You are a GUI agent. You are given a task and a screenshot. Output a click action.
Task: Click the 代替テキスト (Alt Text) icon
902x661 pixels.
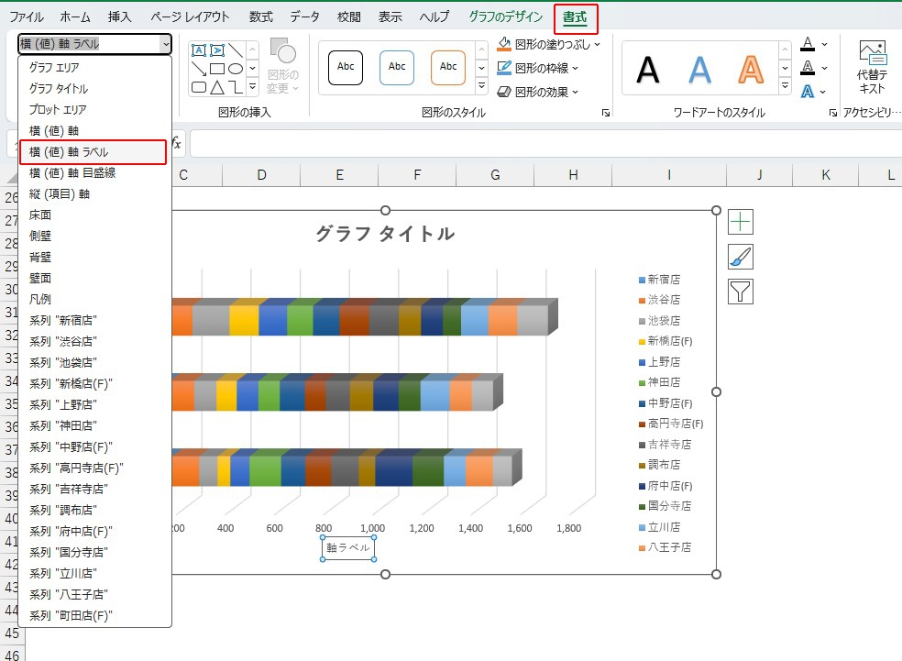[x=871, y=53]
